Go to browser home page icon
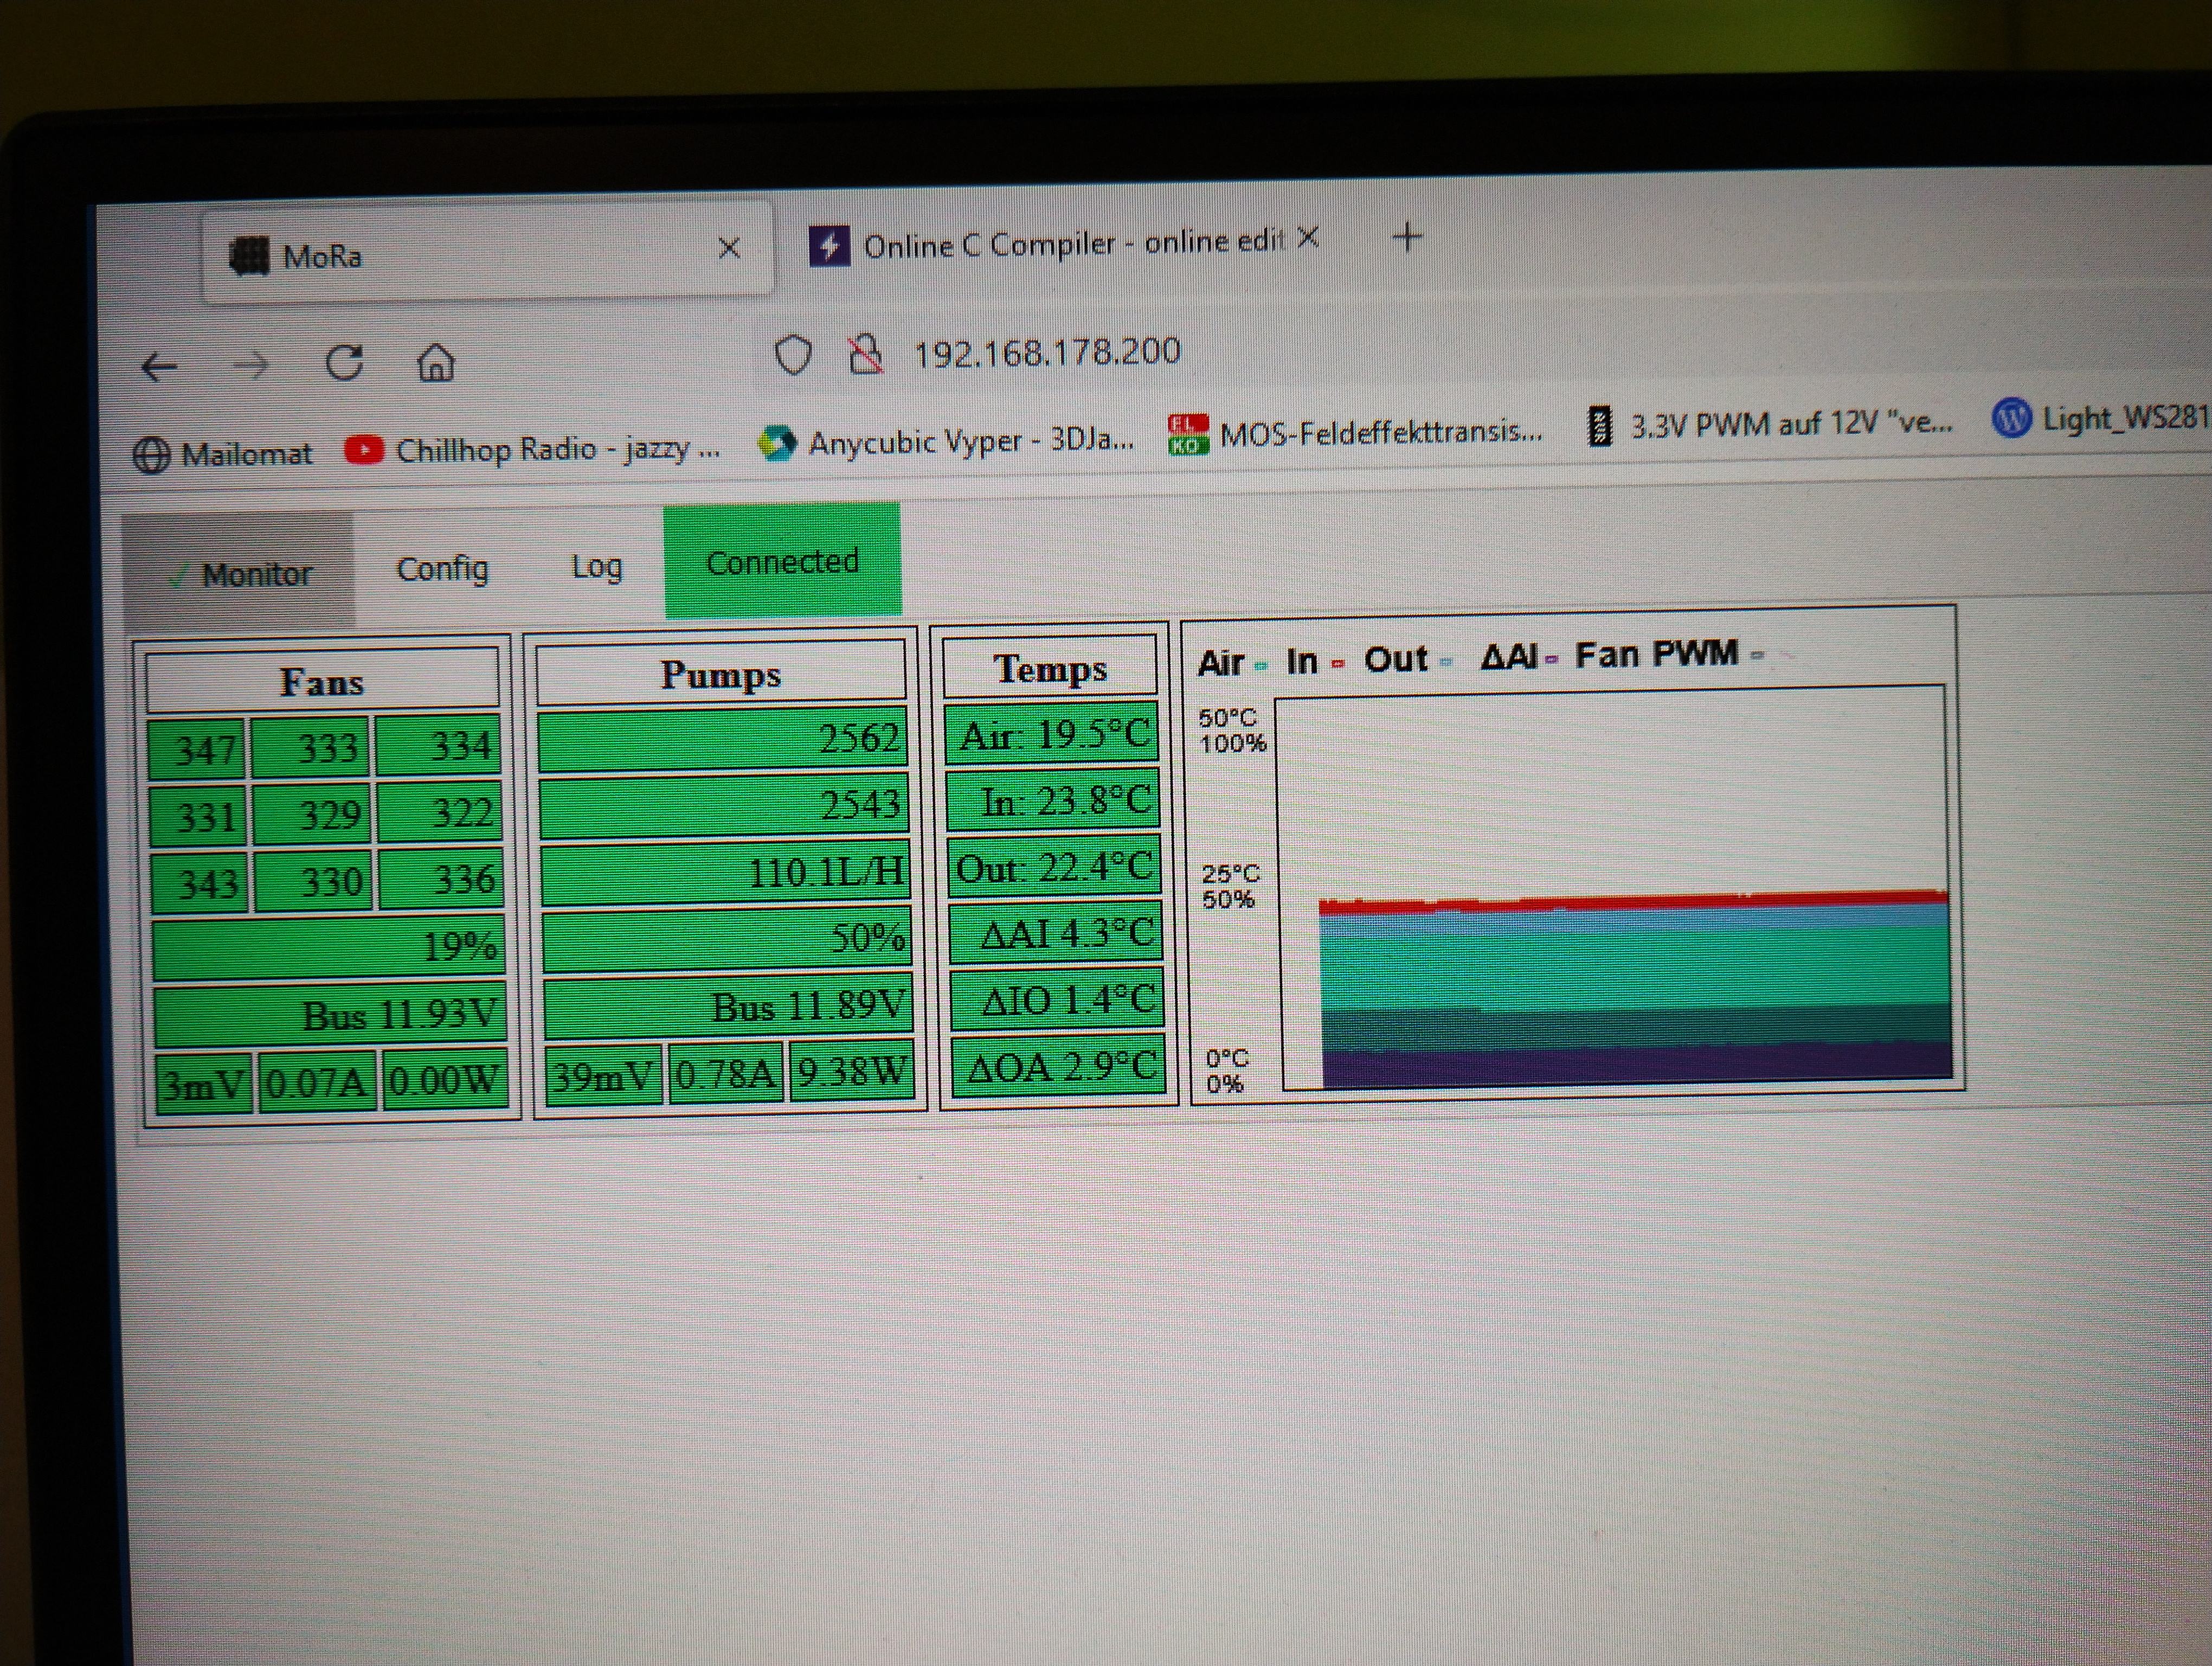Screen dimensions: 2212x1666 [436, 362]
